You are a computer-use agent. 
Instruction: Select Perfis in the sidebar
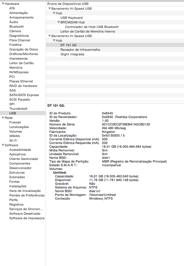[x=14, y=200]
